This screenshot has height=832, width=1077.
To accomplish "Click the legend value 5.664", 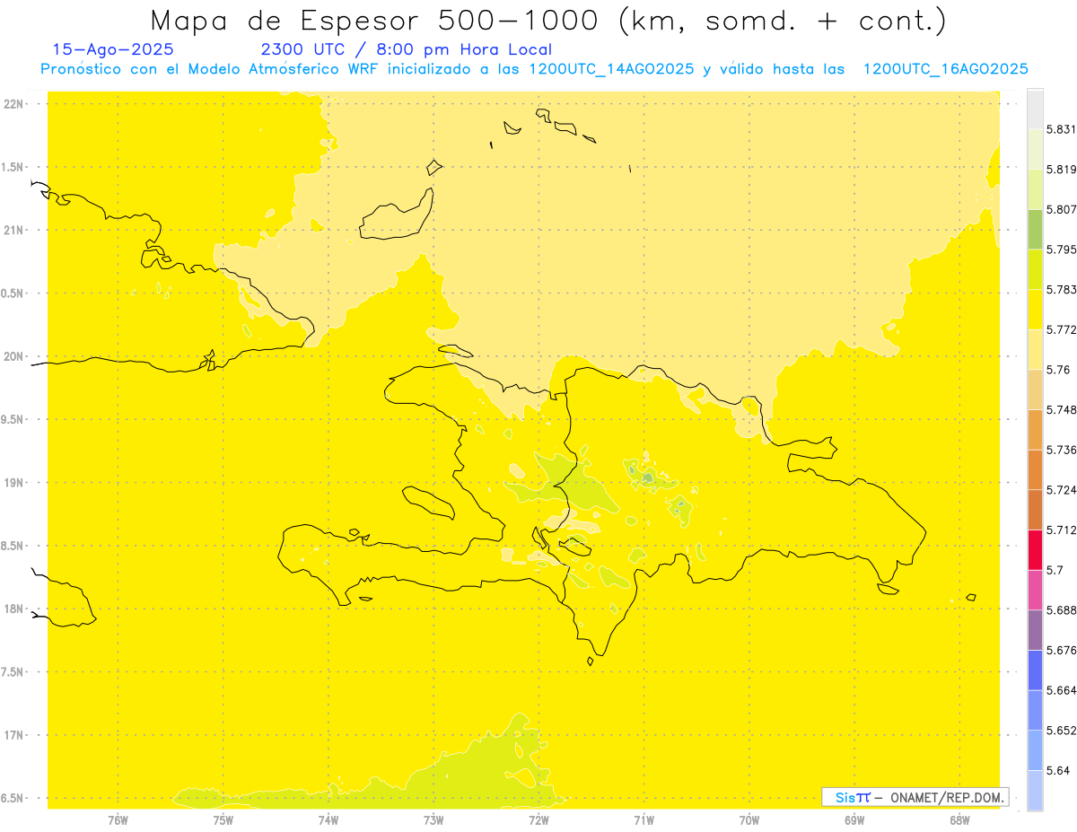I will [1061, 690].
